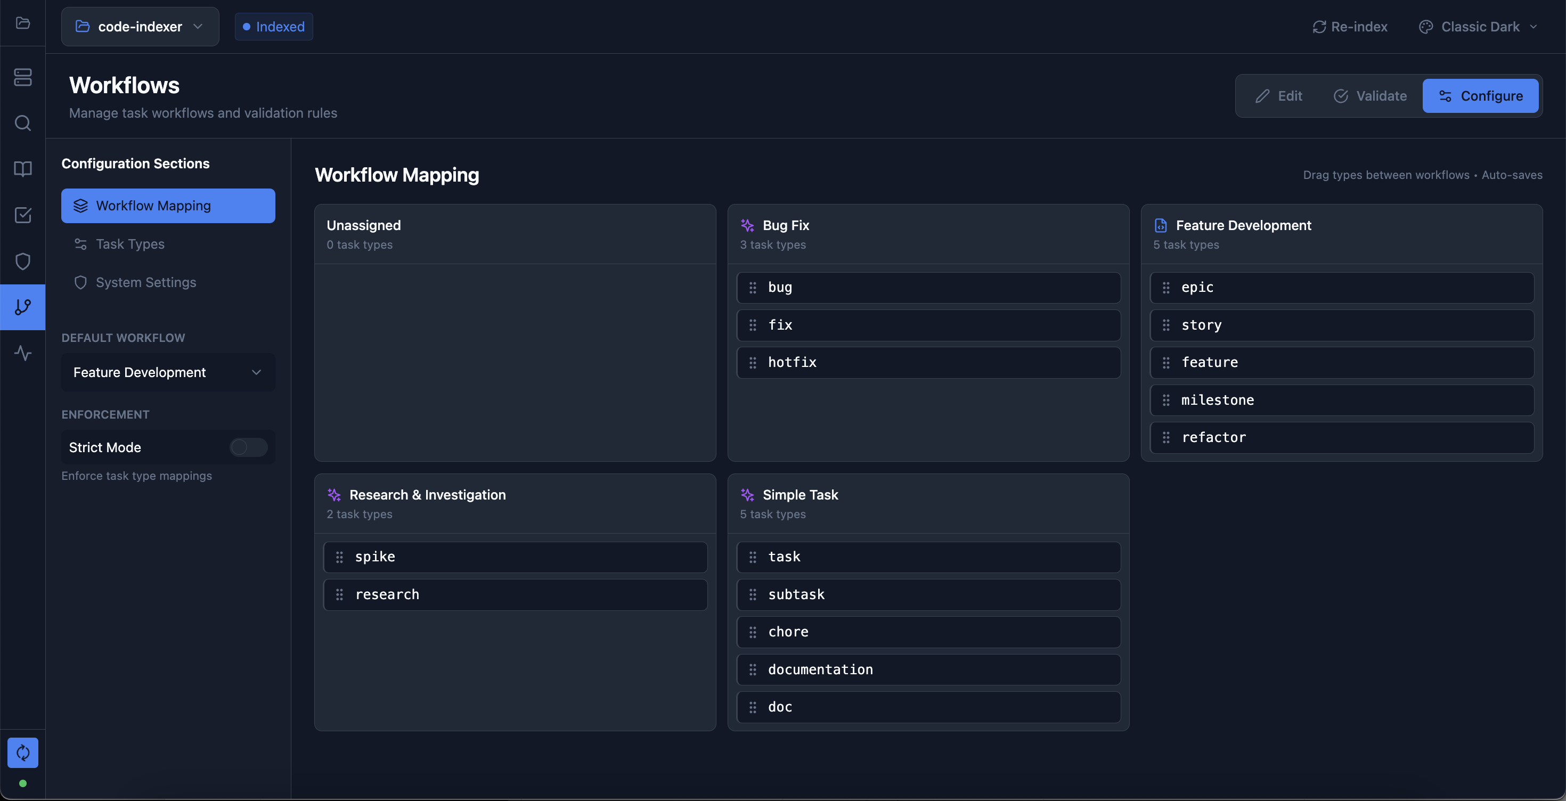Open the Feature Development default workflow dropdown
This screenshot has height=801, width=1566.
coord(168,373)
